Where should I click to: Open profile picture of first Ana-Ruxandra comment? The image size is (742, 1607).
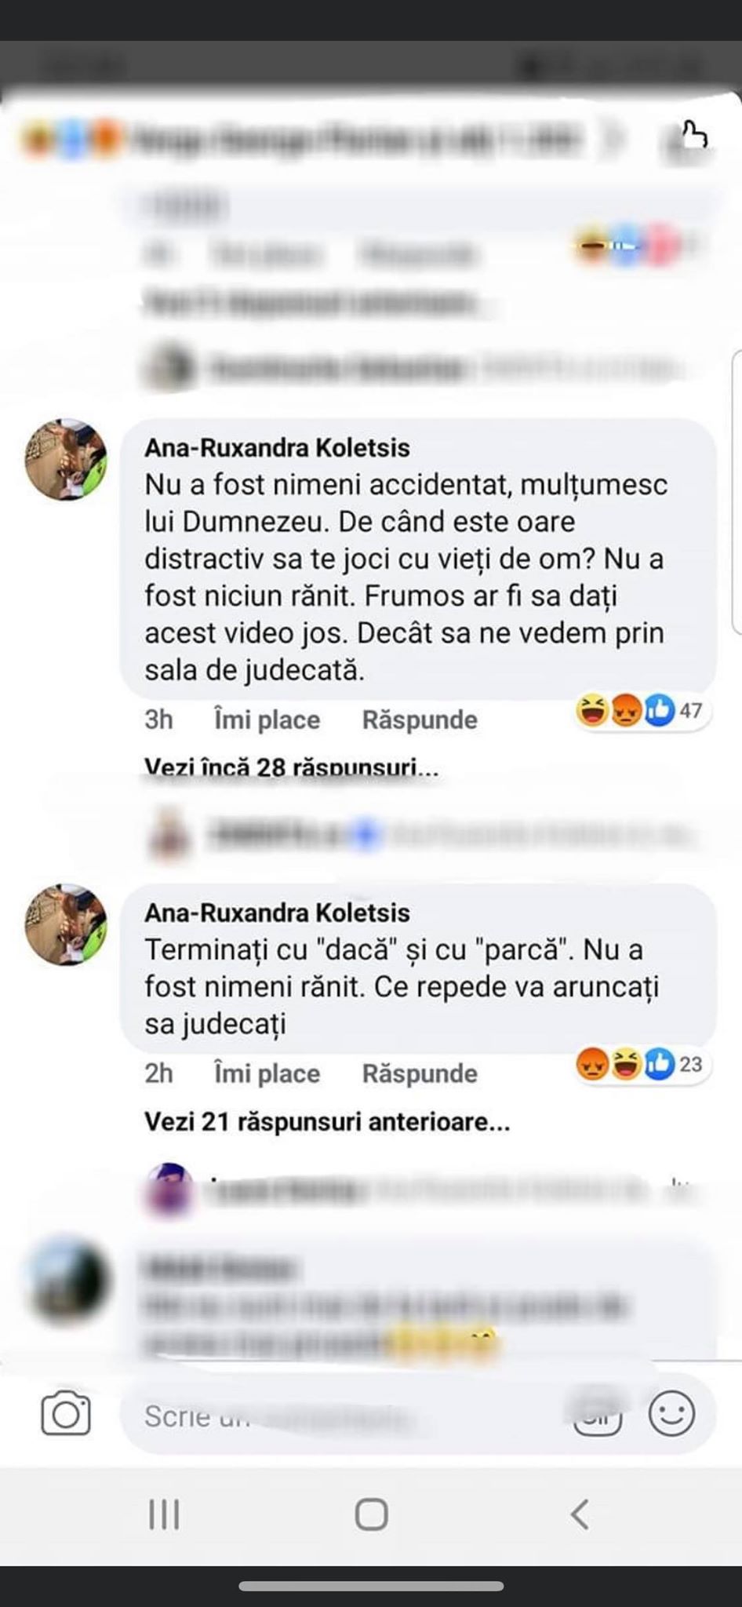(x=66, y=460)
